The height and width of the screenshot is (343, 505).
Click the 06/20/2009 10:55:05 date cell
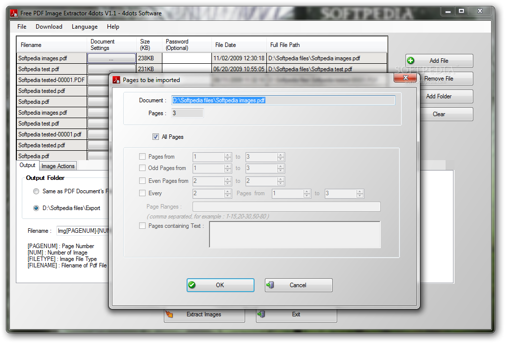pyautogui.click(x=239, y=69)
